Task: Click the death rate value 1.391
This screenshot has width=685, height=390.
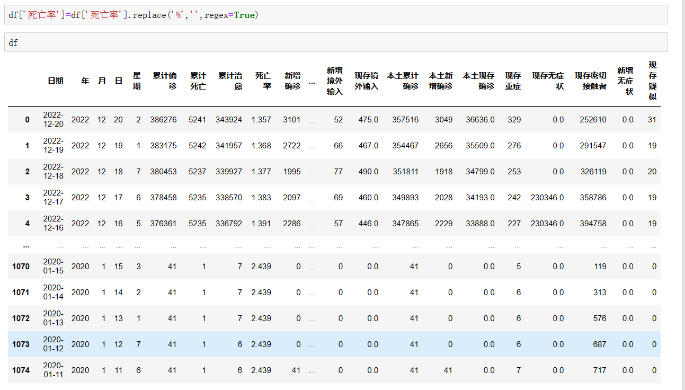Action: (261, 224)
